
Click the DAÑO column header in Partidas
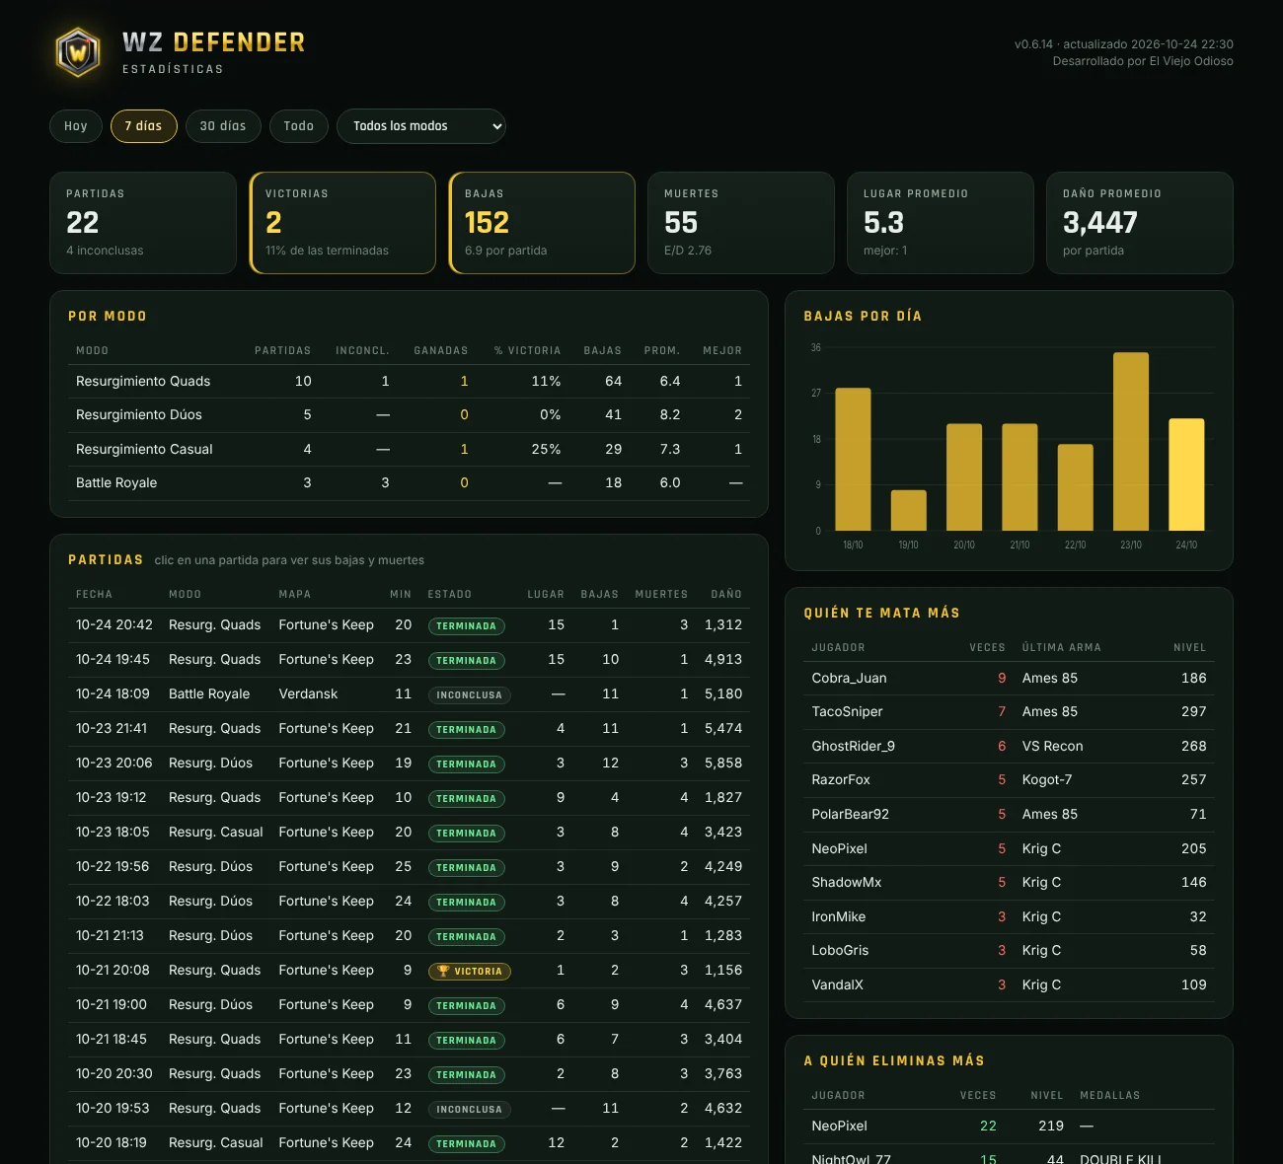(x=726, y=595)
